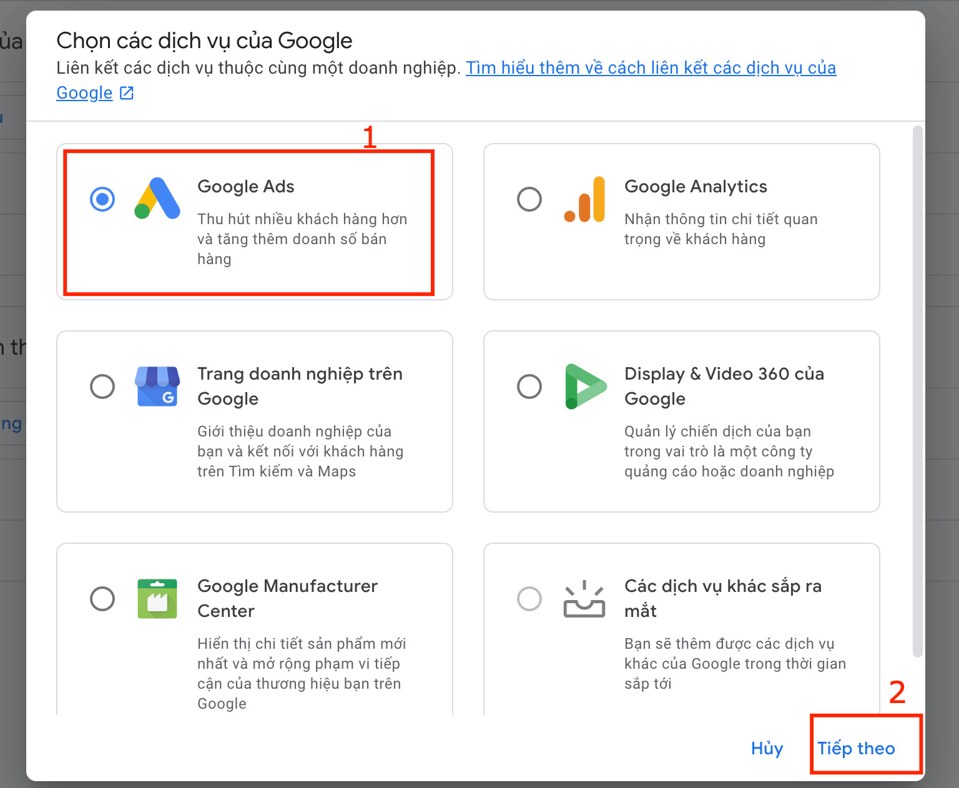Image resolution: width=959 pixels, height=788 pixels.
Task: Click the Thu hút nhiều khách hàng hơn description
Action: tap(302, 239)
